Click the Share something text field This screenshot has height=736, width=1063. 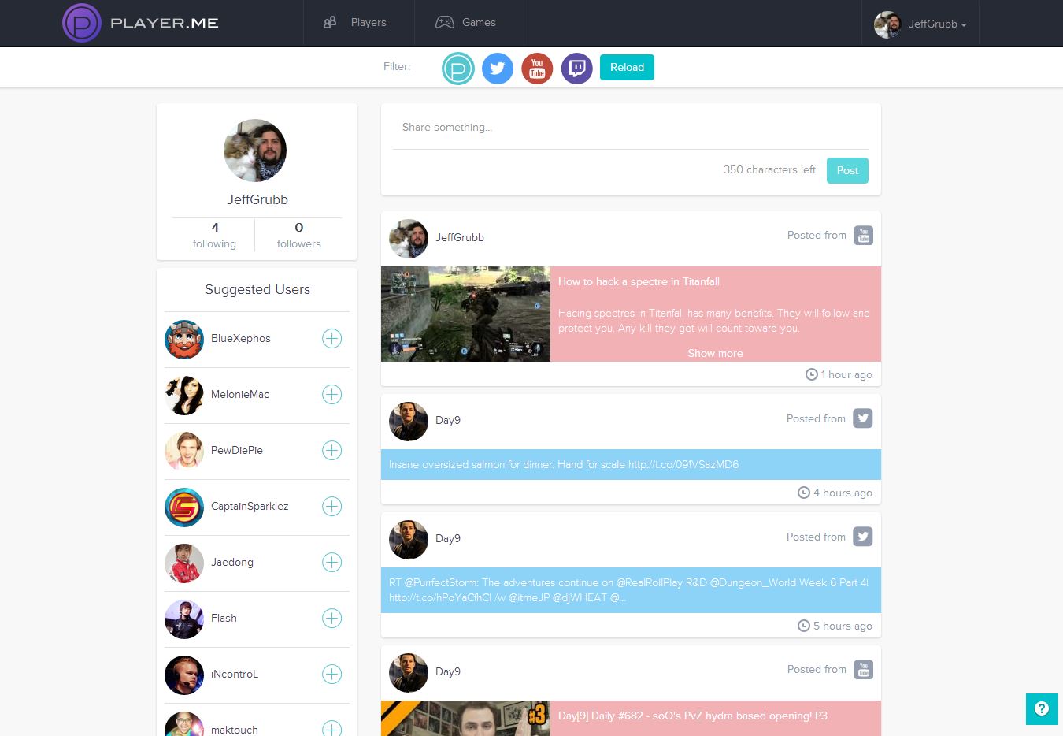(x=631, y=128)
